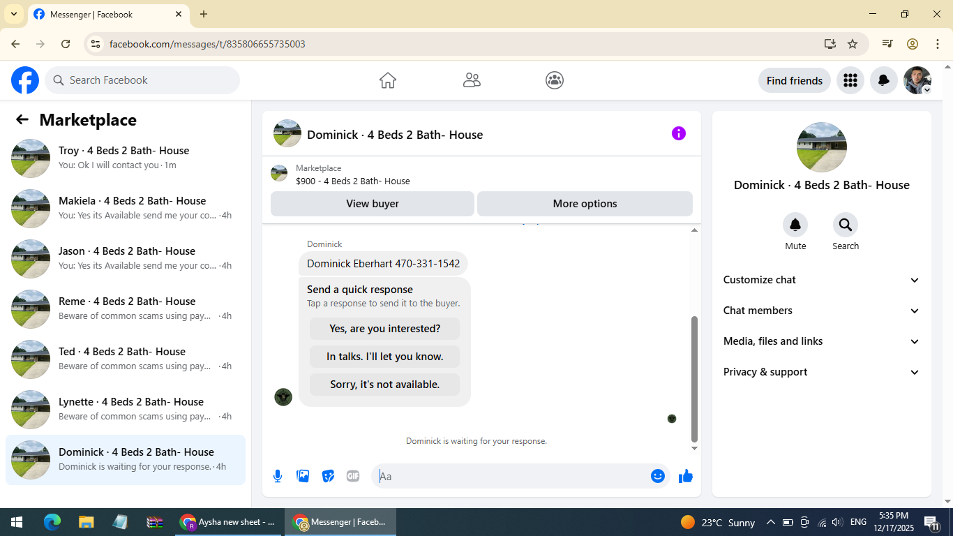Viewport: 953px width, 536px height.
Task: Click the browser address bar URL
Action: (208, 44)
